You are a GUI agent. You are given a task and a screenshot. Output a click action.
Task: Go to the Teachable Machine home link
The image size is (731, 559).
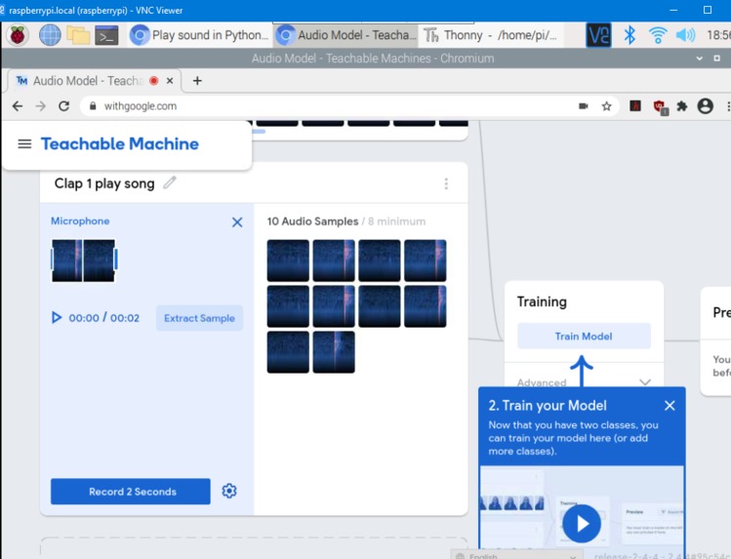point(120,144)
